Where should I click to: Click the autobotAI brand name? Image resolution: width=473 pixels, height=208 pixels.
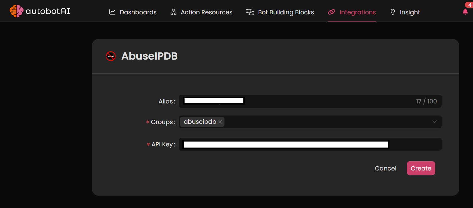(x=48, y=11)
